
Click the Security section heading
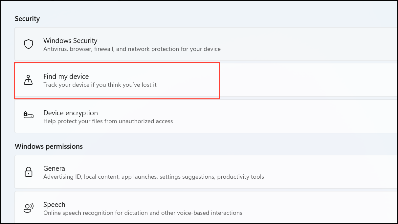27,19
